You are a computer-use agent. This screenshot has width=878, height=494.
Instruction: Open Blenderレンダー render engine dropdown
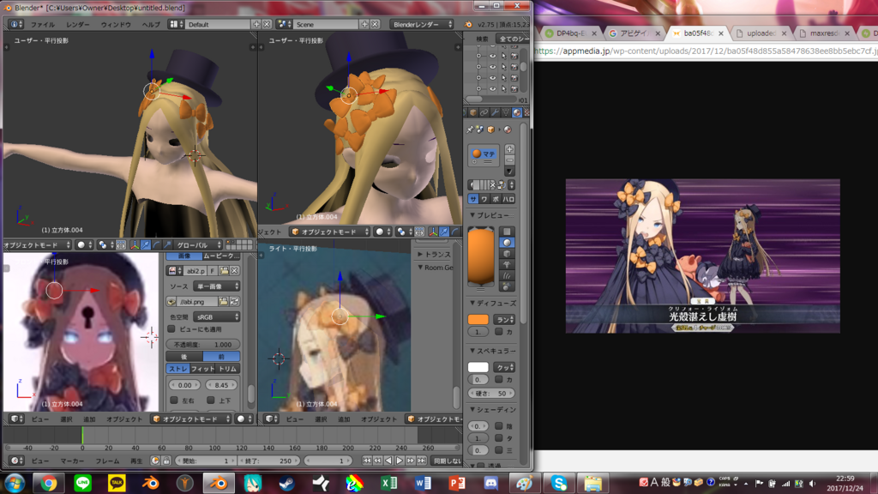click(422, 24)
